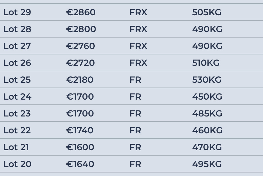Click the 485KG weight cell
The image size is (263, 176).
(207, 113)
